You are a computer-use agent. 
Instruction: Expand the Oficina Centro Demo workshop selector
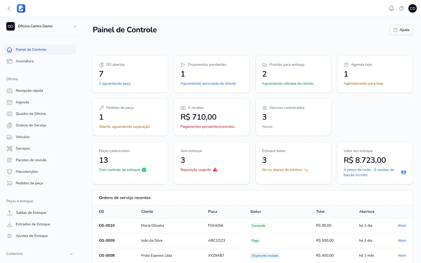click(x=42, y=26)
